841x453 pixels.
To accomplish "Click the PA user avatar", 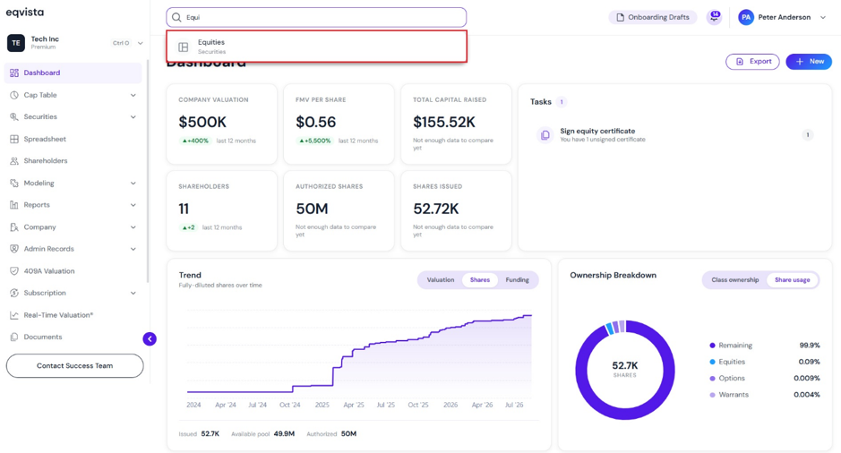I will click(x=746, y=17).
